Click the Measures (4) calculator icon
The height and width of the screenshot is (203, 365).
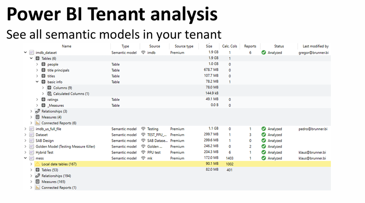click(38, 117)
